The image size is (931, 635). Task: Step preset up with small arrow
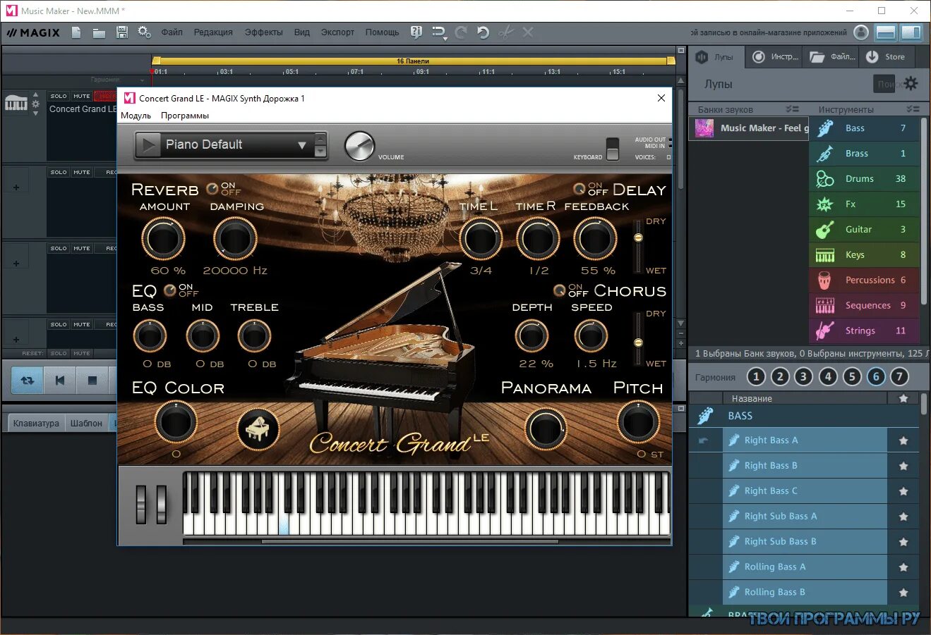coord(320,138)
